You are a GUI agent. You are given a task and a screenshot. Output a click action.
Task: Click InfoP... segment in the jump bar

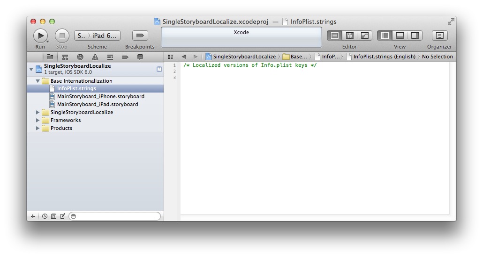(x=327, y=57)
